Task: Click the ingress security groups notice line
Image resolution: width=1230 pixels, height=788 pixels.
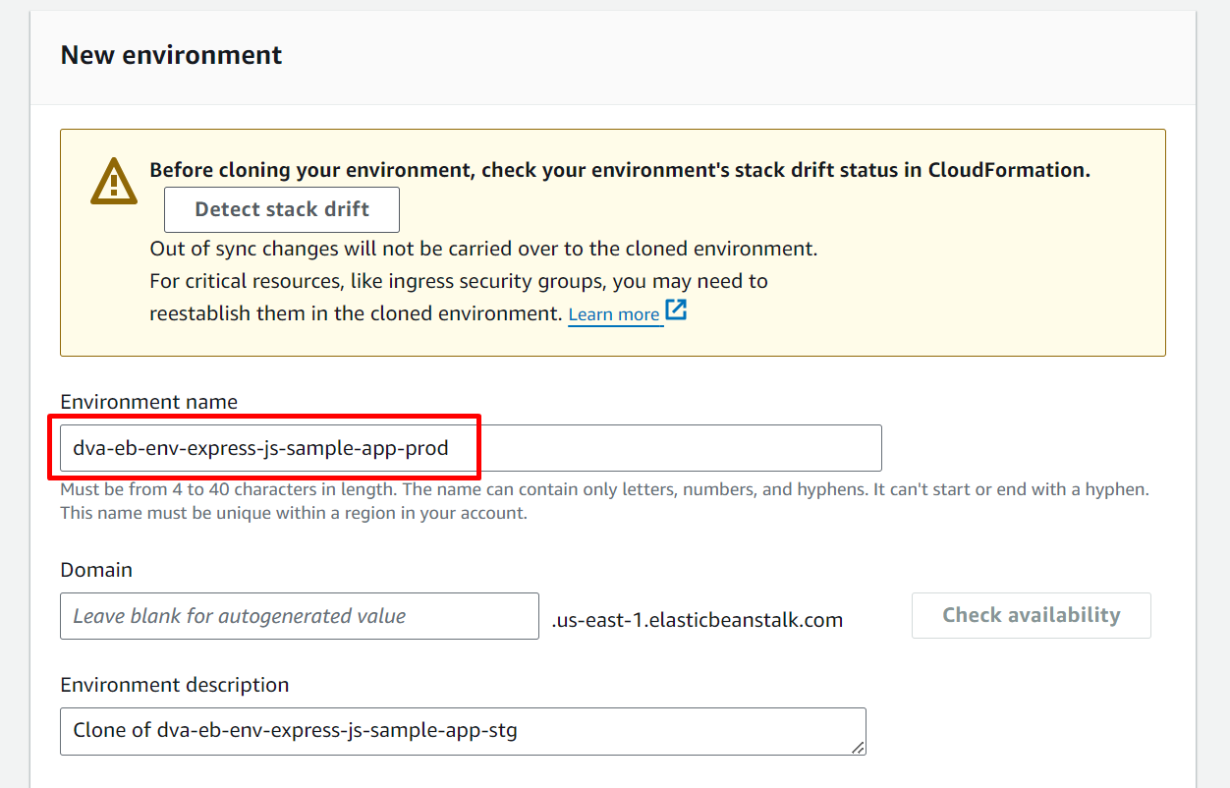Action: 458,281
